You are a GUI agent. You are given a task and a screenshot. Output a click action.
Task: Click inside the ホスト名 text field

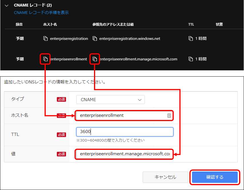point(120,115)
